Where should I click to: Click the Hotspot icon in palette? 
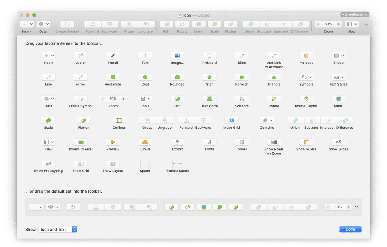[x=306, y=56]
